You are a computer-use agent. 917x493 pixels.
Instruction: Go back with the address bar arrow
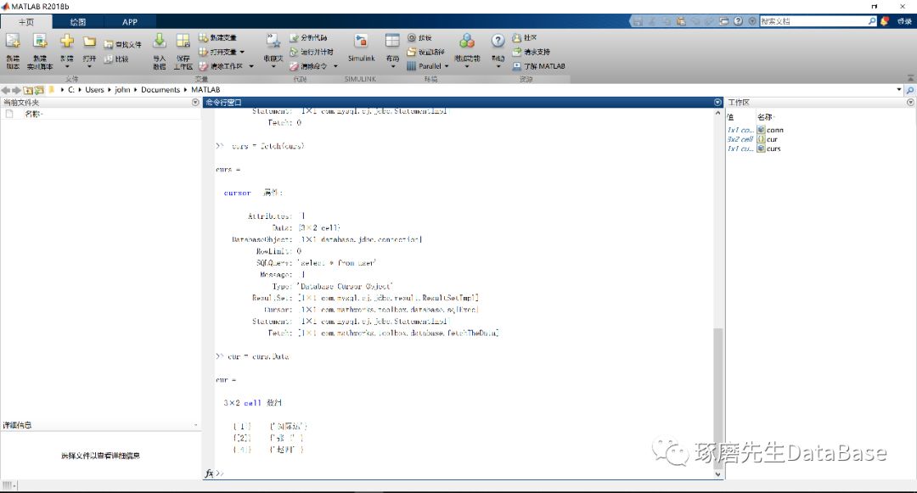(6, 90)
